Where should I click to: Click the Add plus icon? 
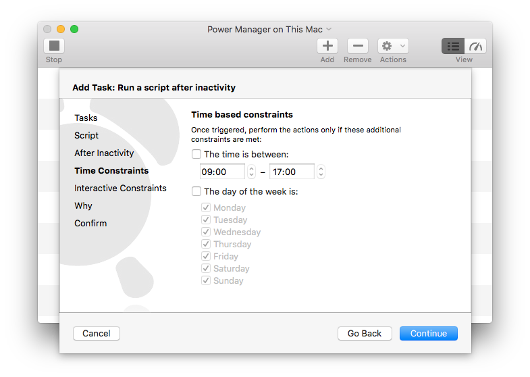point(327,46)
